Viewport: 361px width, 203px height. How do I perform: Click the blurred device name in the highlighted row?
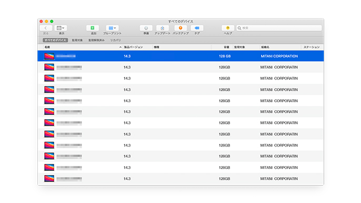[66, 56]
